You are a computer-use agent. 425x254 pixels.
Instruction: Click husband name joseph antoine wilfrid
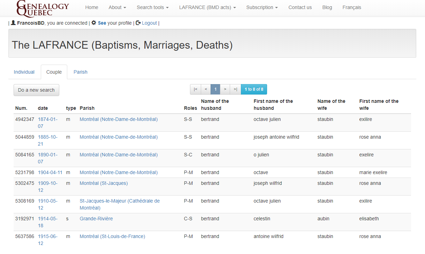pyautogui.click(x=276, y=137)
